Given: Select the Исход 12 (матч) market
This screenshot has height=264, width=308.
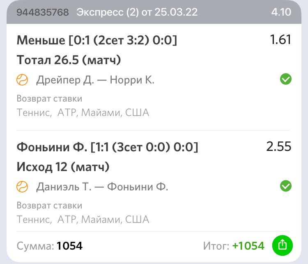Looking at the screenshot, I should click(x=63, y=167).
